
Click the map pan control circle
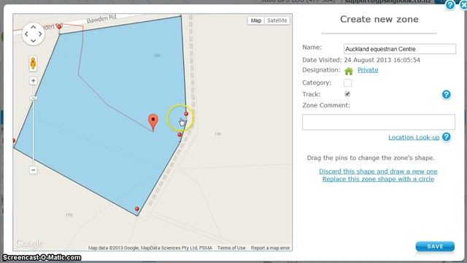33,34
